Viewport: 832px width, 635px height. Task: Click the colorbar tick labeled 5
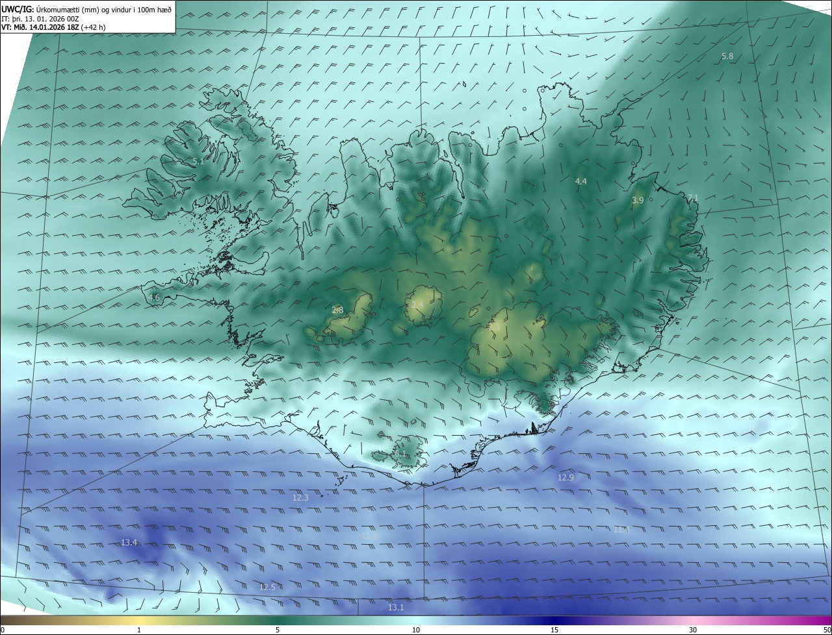click(278, 630)
